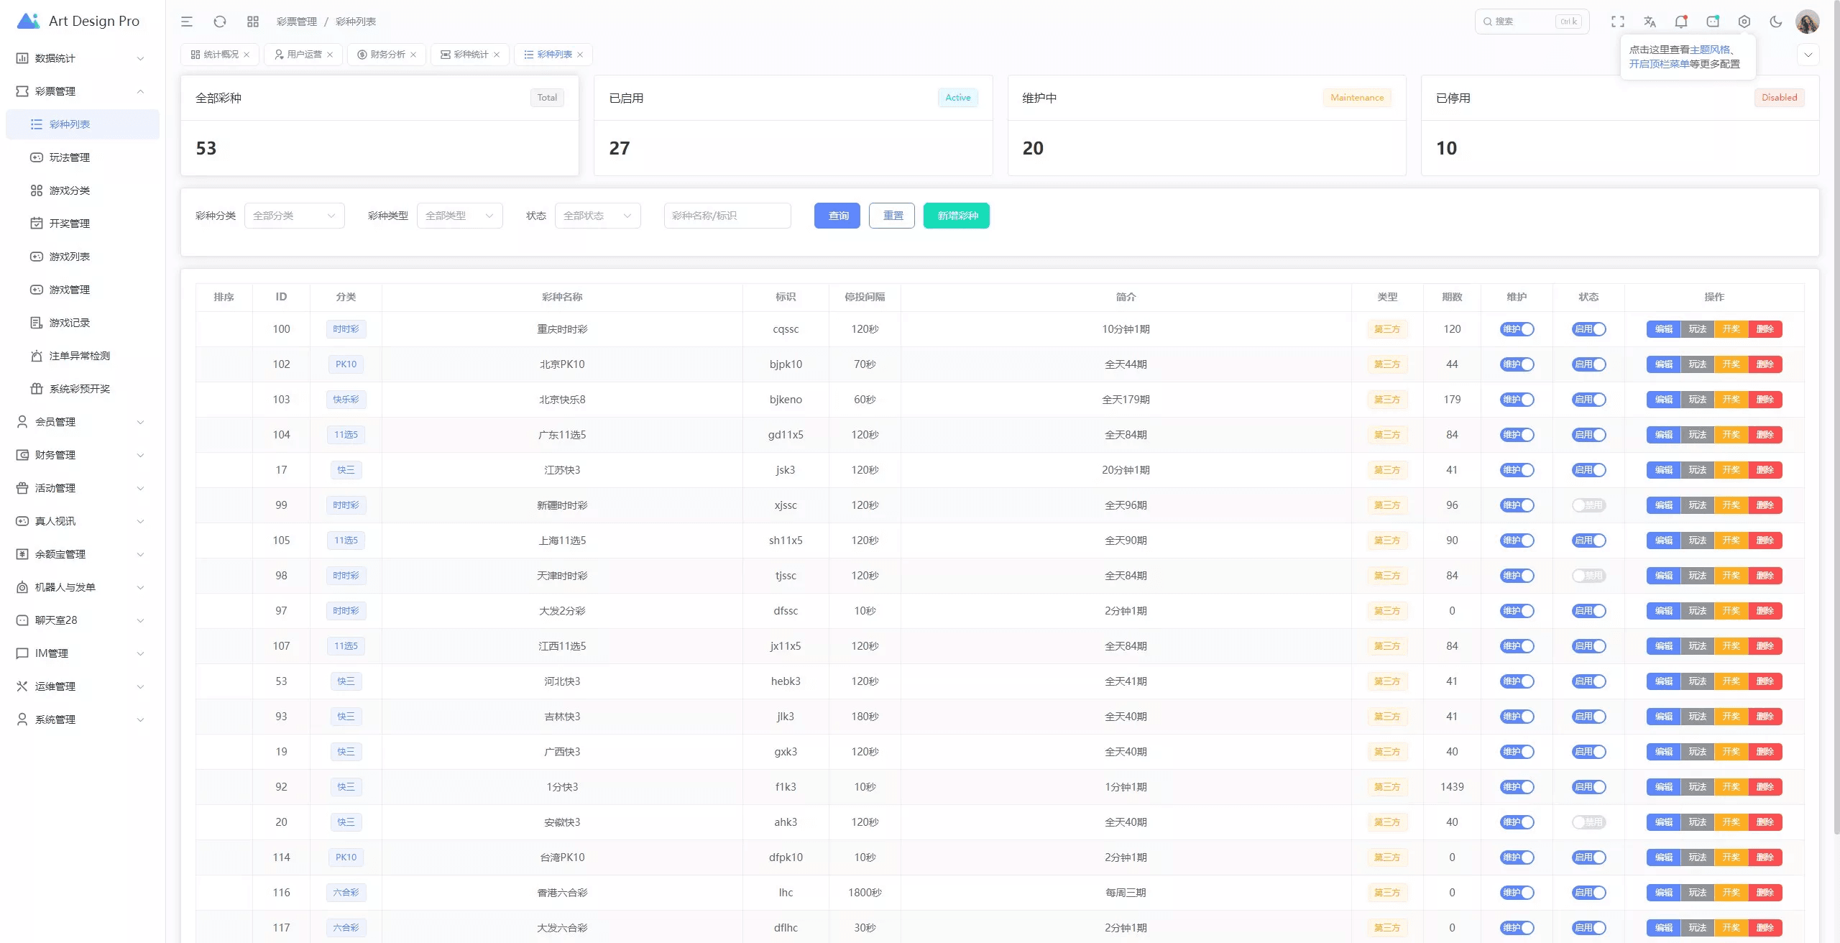Click the refresh page icon
Viewport: 1840px width, 943px height.
pyautogui.click(x=220, y=22)
